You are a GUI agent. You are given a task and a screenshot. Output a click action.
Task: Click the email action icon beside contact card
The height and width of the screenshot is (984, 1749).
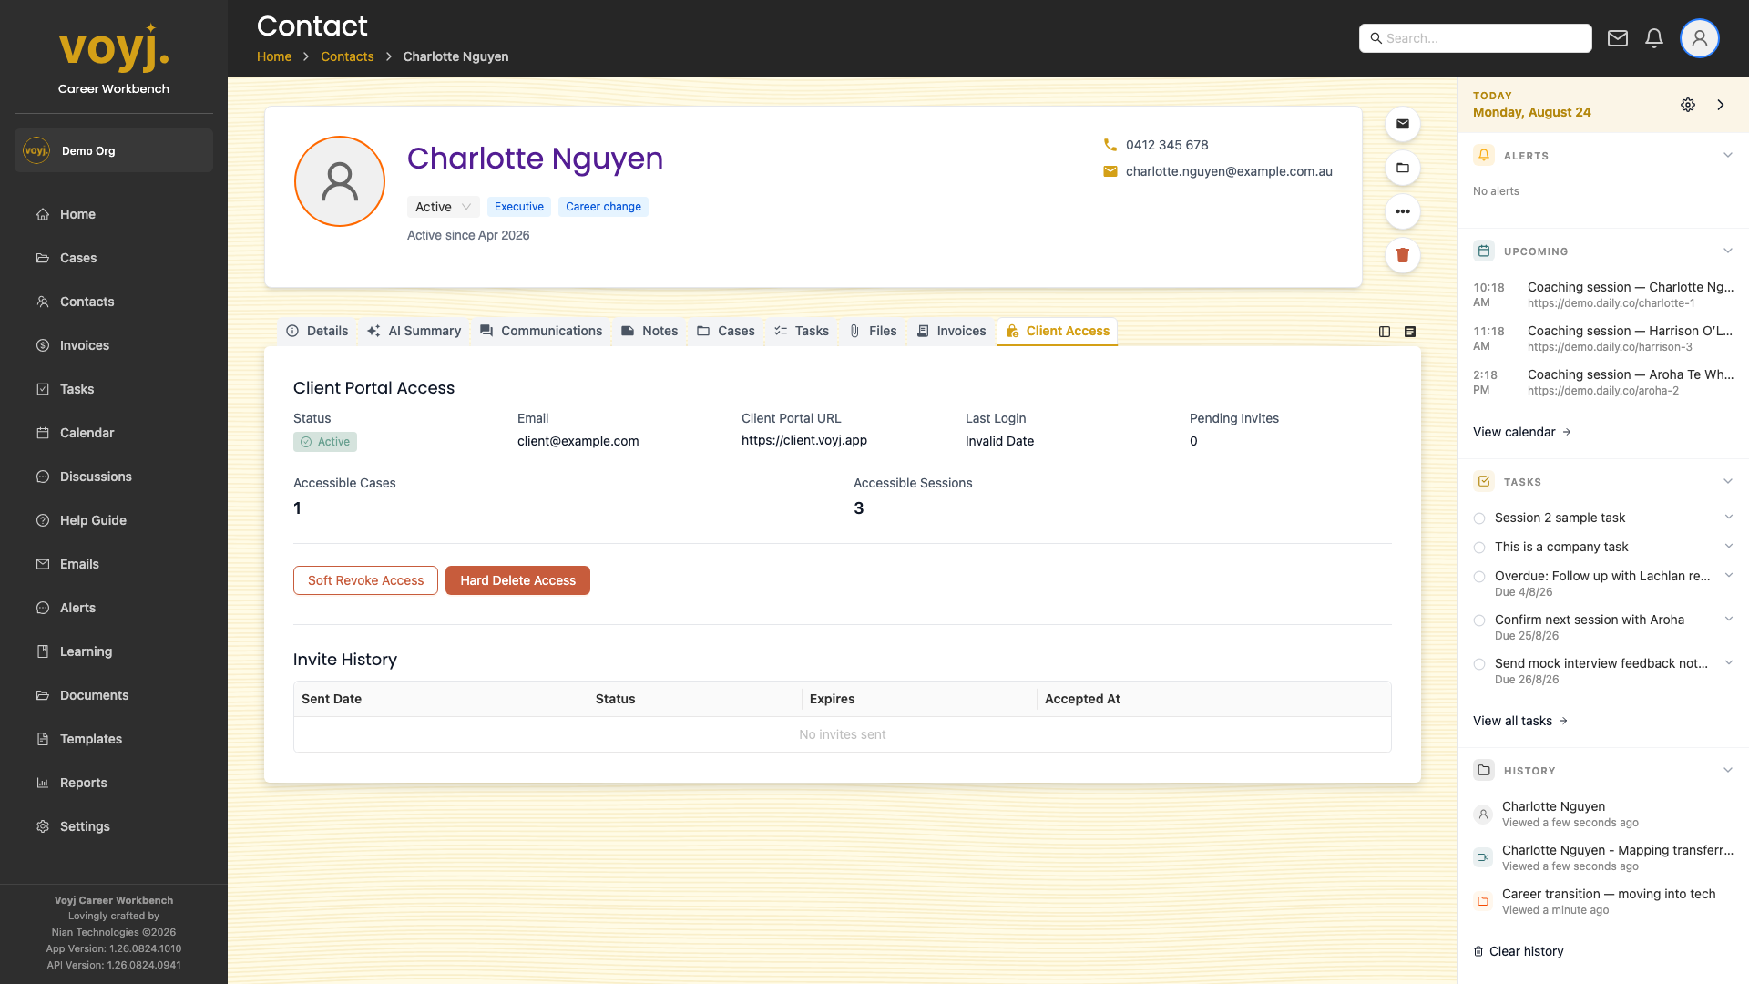point(1403,124)
